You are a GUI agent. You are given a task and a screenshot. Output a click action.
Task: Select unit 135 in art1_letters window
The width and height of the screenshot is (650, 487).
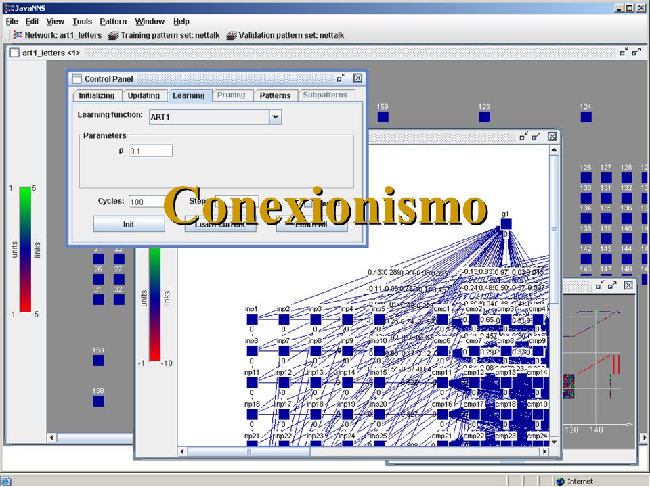coord(607,218)
